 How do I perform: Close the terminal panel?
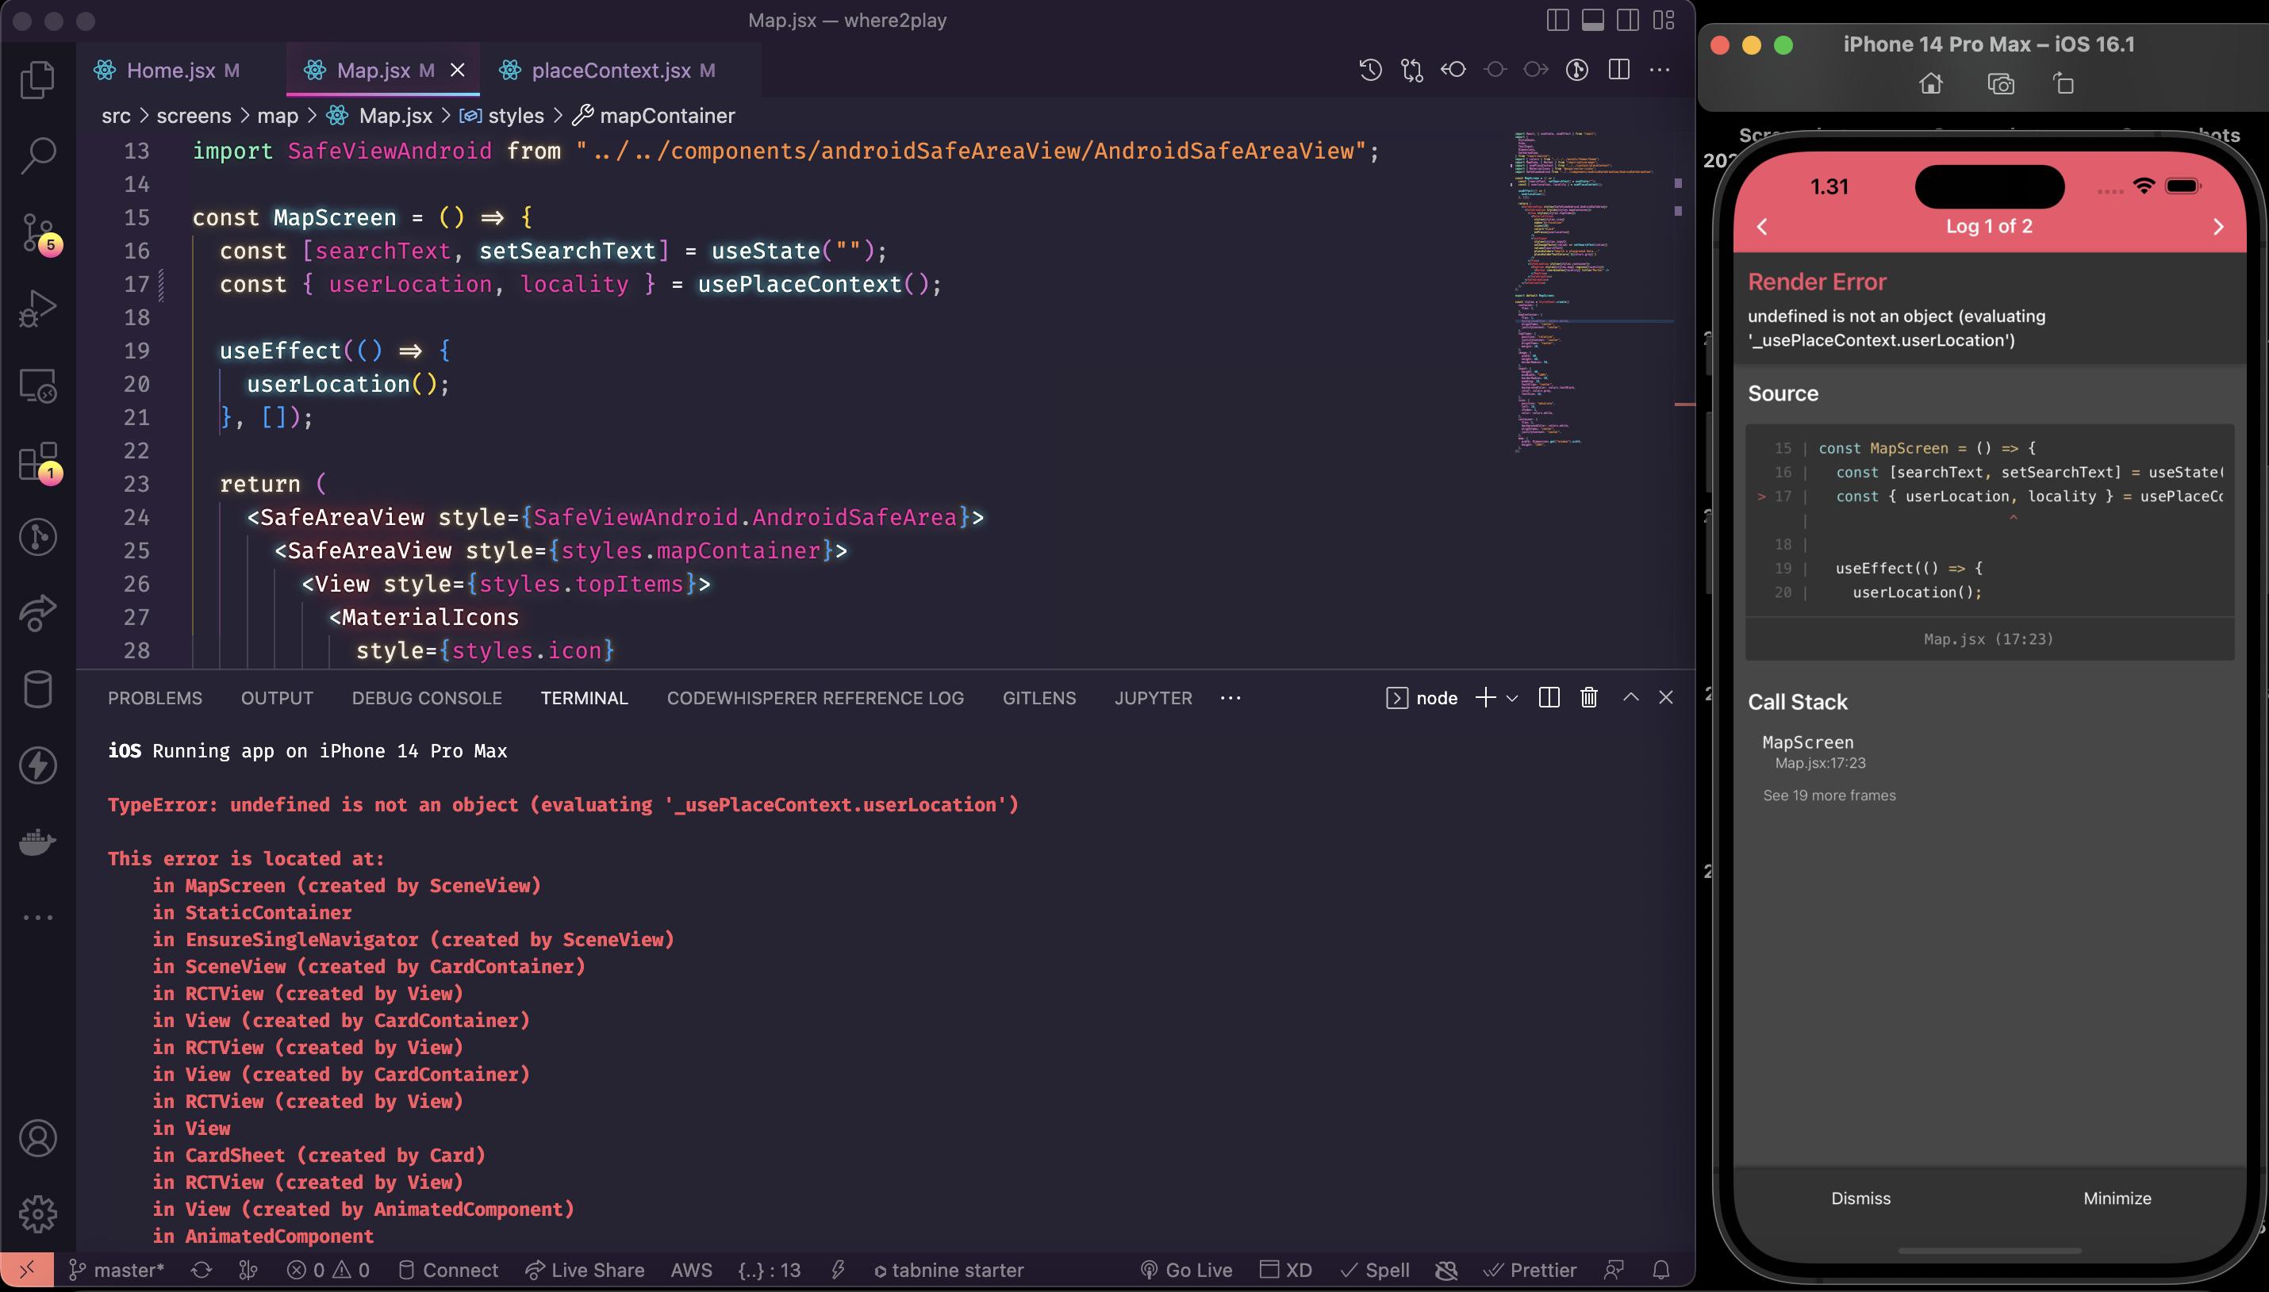point(1665,697)
